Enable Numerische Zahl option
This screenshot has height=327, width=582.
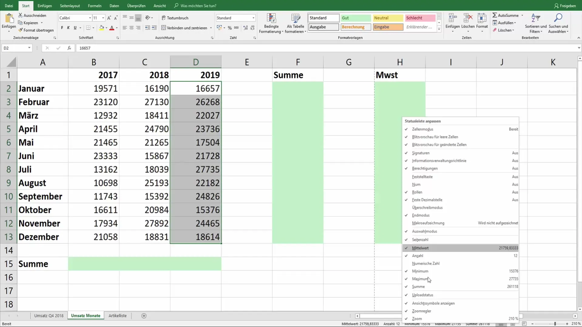(460, 263)
